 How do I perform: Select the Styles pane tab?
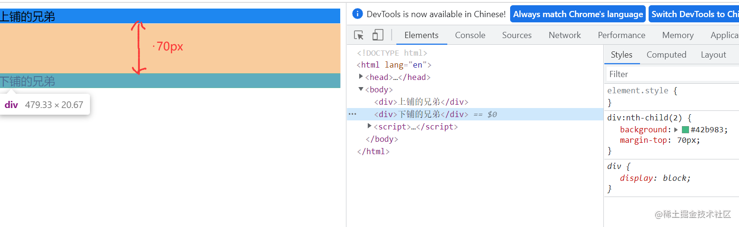coord(621,55)
